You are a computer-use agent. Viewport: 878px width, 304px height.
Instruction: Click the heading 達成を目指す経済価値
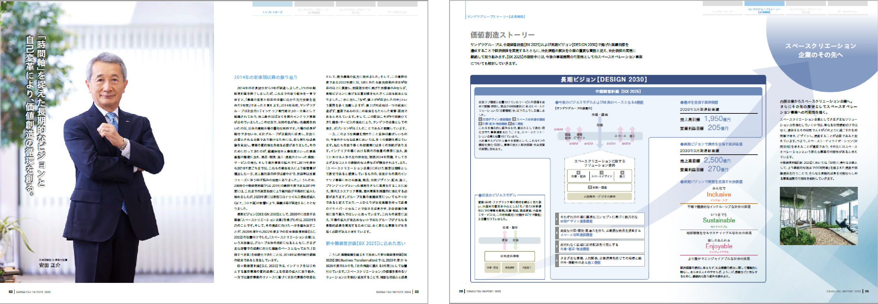point(699,102)
